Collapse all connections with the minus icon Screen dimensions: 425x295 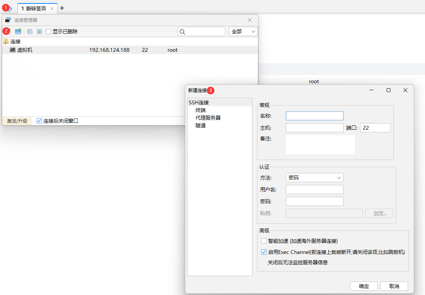pos(30,31)
